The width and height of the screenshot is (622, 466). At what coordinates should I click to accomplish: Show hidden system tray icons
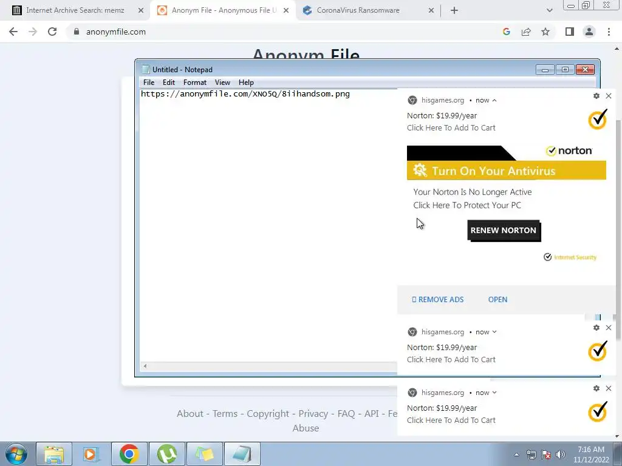coord(516,454)
